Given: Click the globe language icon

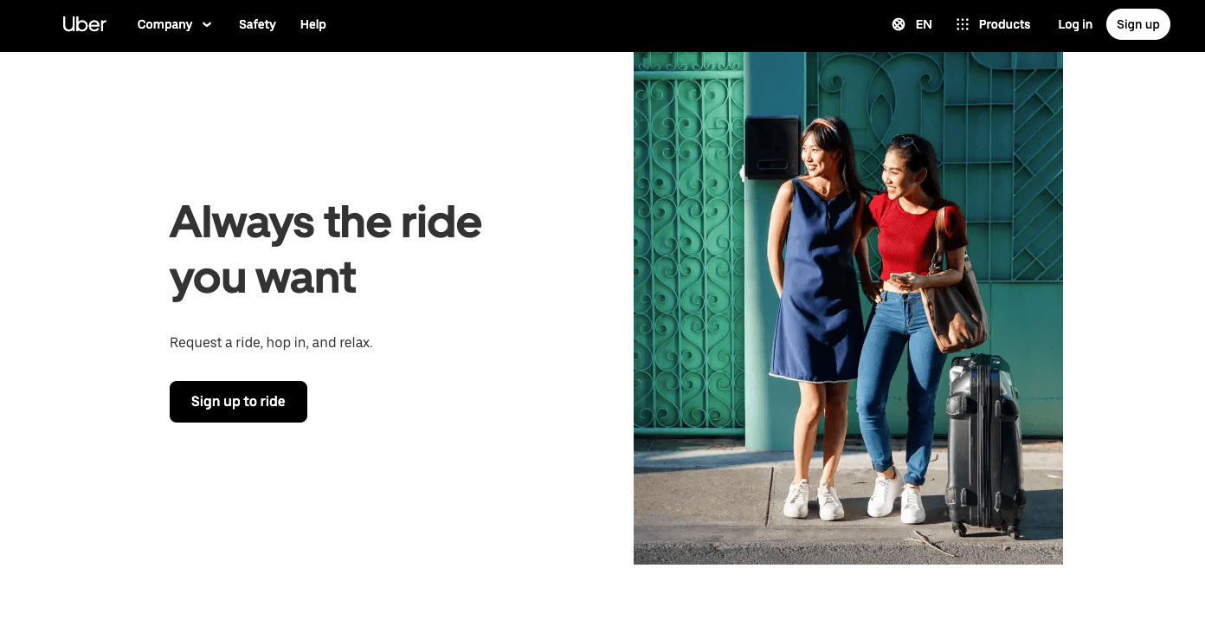Looking at the screenshot, I should click(899, 24).
